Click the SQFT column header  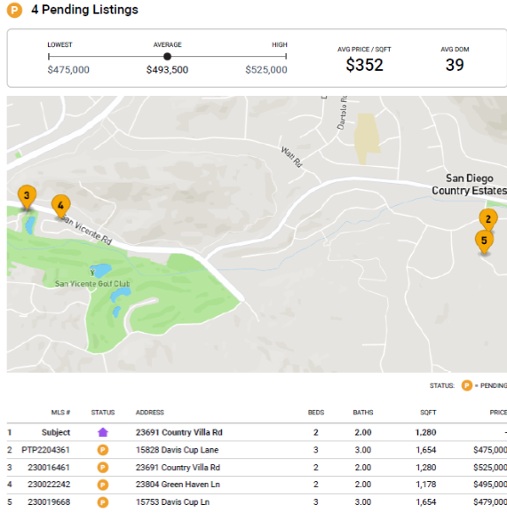(428, 412)
